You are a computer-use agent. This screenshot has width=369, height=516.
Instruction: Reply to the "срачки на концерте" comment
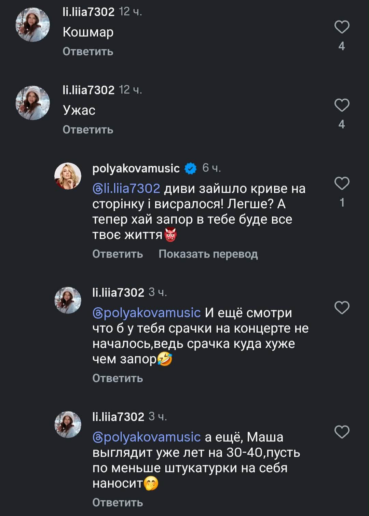tap(118, 378)
